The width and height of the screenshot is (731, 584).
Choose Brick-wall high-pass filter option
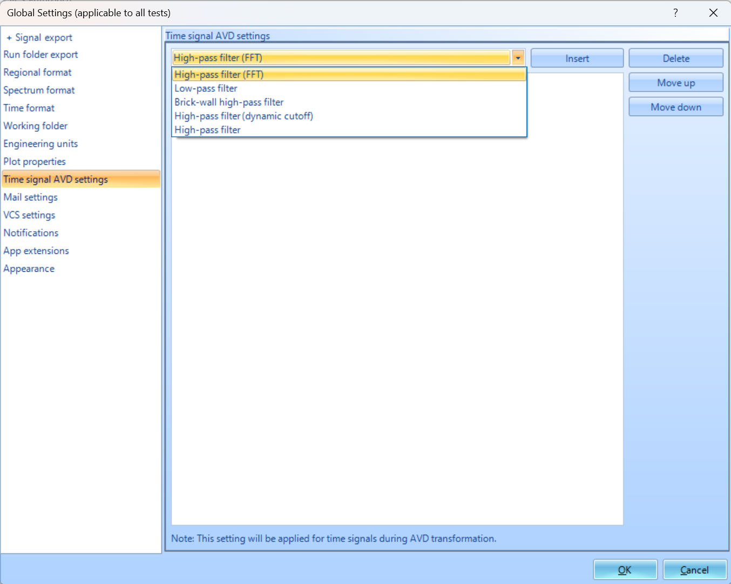pos(229,102)
